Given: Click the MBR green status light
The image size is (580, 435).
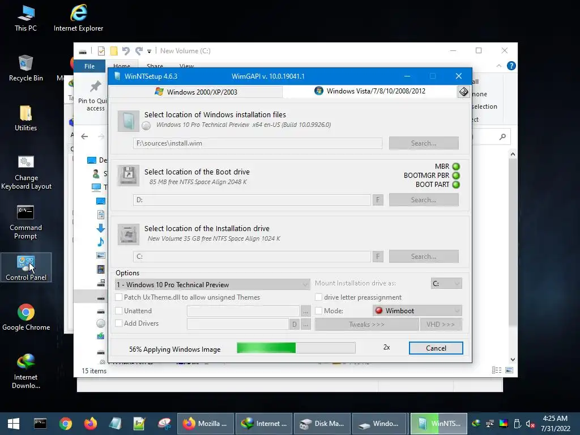Looking at the screenshot, I should click(456, 167).
